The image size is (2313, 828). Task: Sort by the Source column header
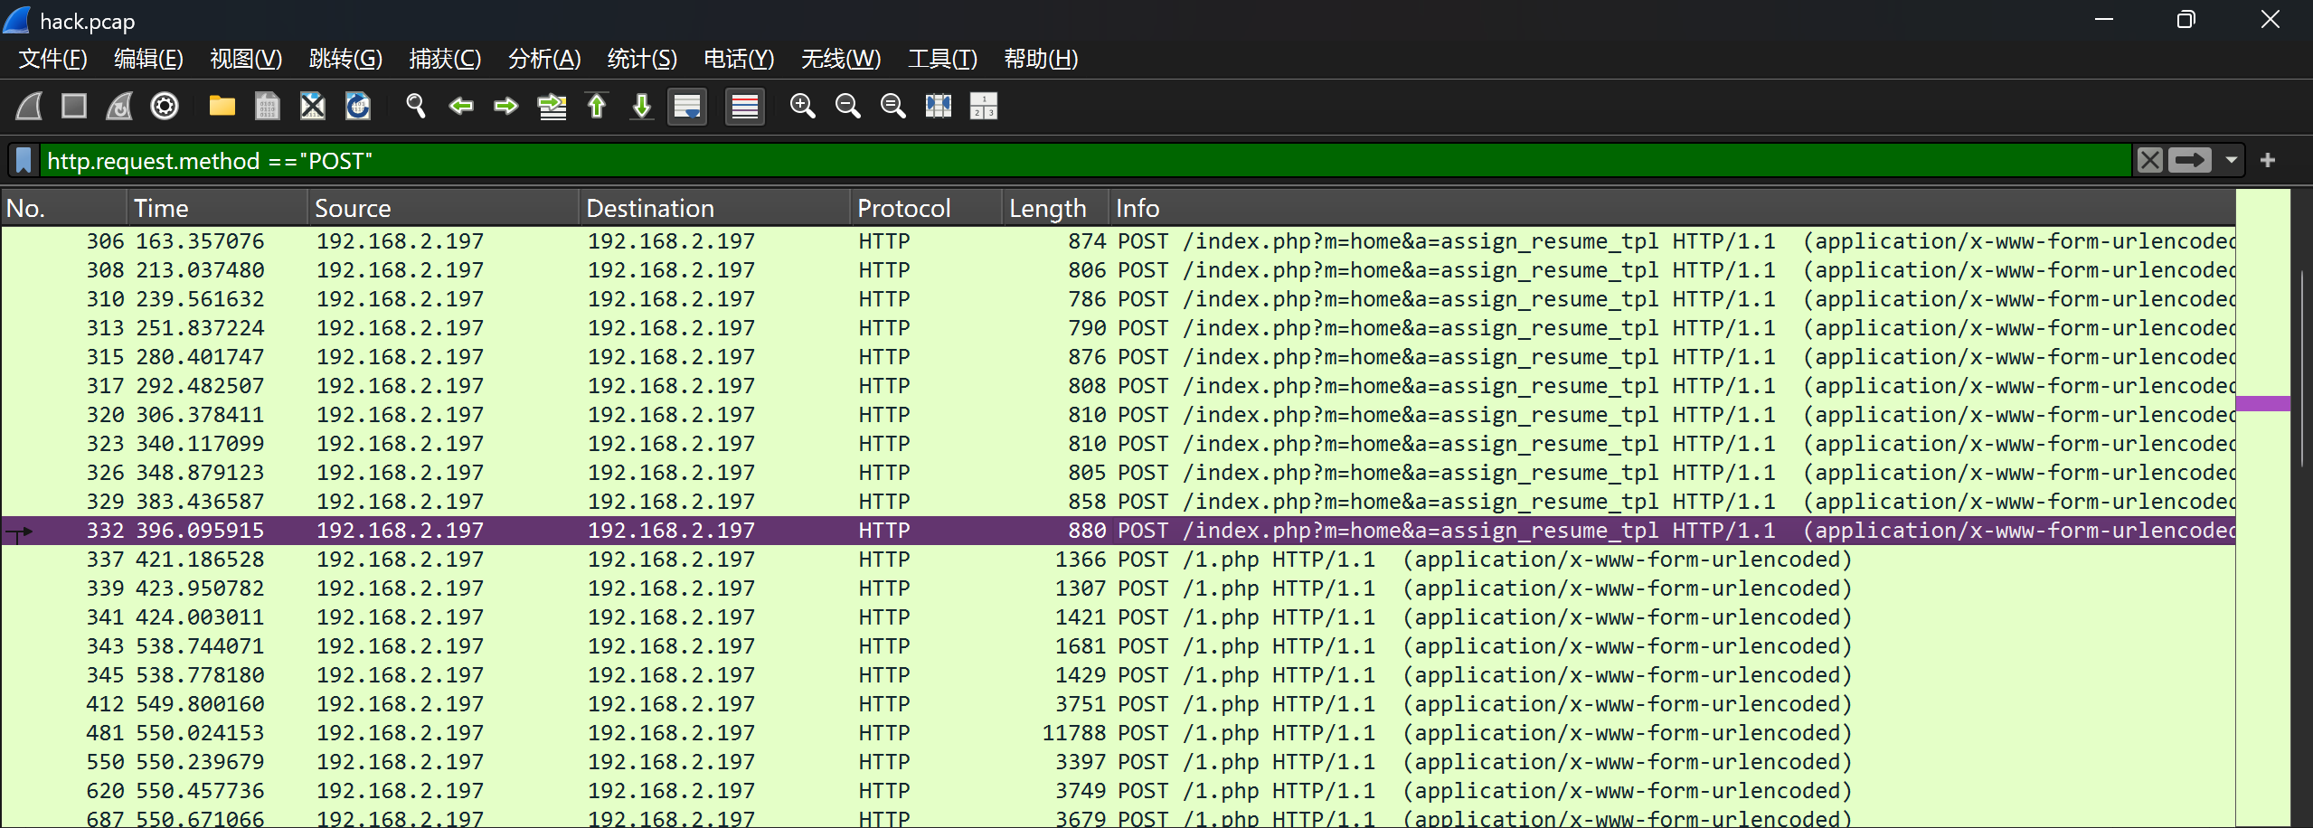pos(443,209)
